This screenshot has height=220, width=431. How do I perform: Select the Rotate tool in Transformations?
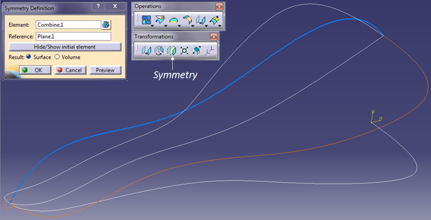[158, 50]
